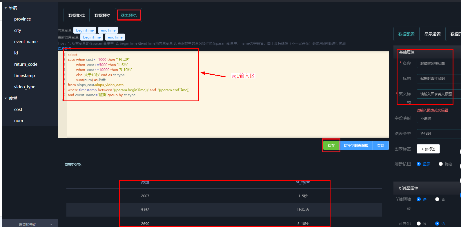The image size is (461, 227).
Task: Select 隐藏 for the 刷新按钮 option
Action: pyautogui.click(x=441, y=164)
